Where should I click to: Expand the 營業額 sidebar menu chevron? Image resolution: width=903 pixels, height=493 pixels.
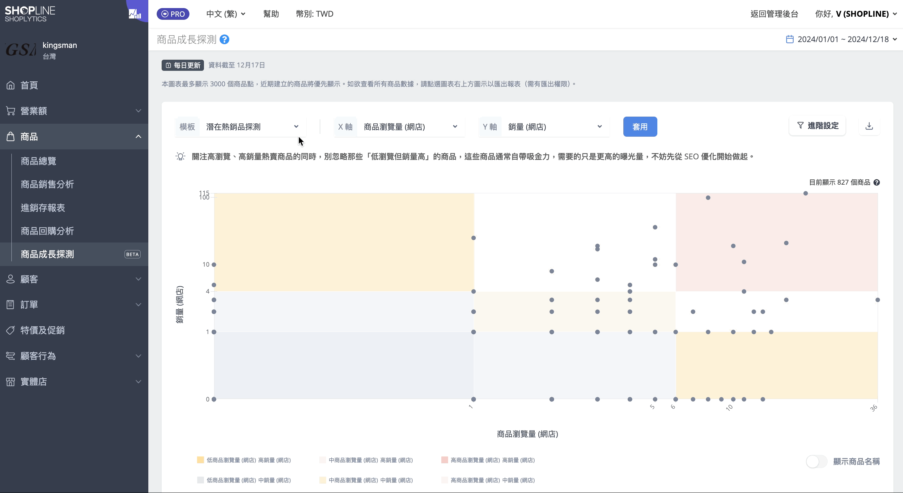point(138,111)
